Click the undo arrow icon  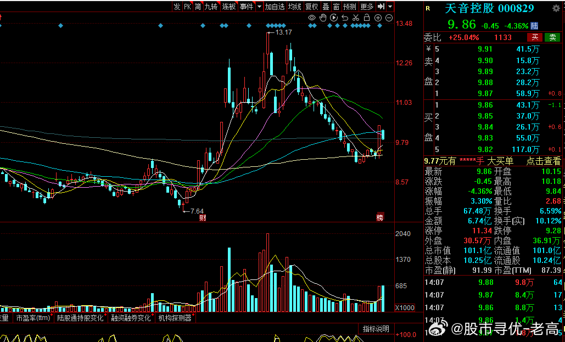click(x=345, y=18)
